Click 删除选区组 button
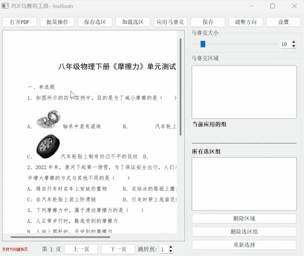Screen dimensions: 304x256 click(x=244, y=232)
